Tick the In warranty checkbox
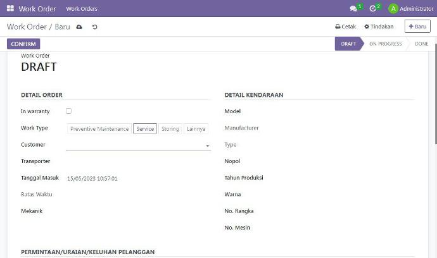This screenshot has width=437, height=258. [69, 111]
